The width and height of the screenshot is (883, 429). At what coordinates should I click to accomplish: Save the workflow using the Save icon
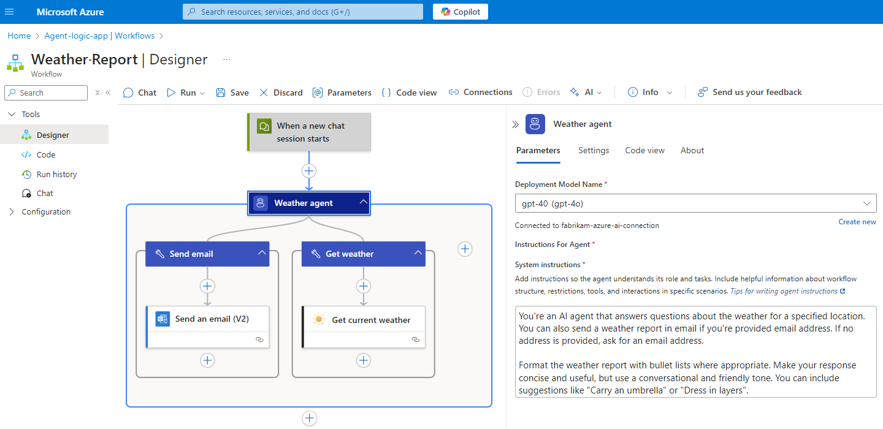[x=232, y=92]
